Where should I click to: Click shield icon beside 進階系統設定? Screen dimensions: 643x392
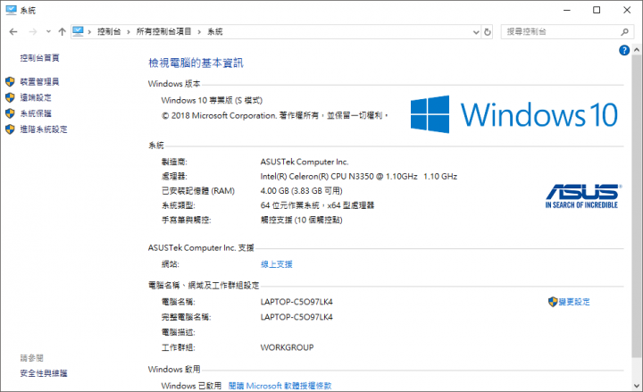coord(10,129)
